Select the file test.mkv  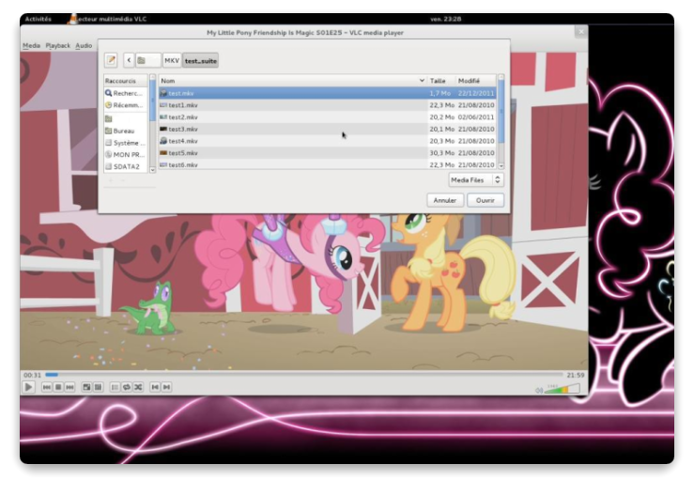[x=327, y=93]
